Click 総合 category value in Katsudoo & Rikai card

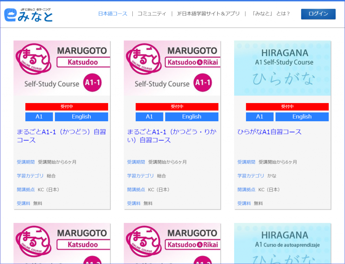[161, 176]
